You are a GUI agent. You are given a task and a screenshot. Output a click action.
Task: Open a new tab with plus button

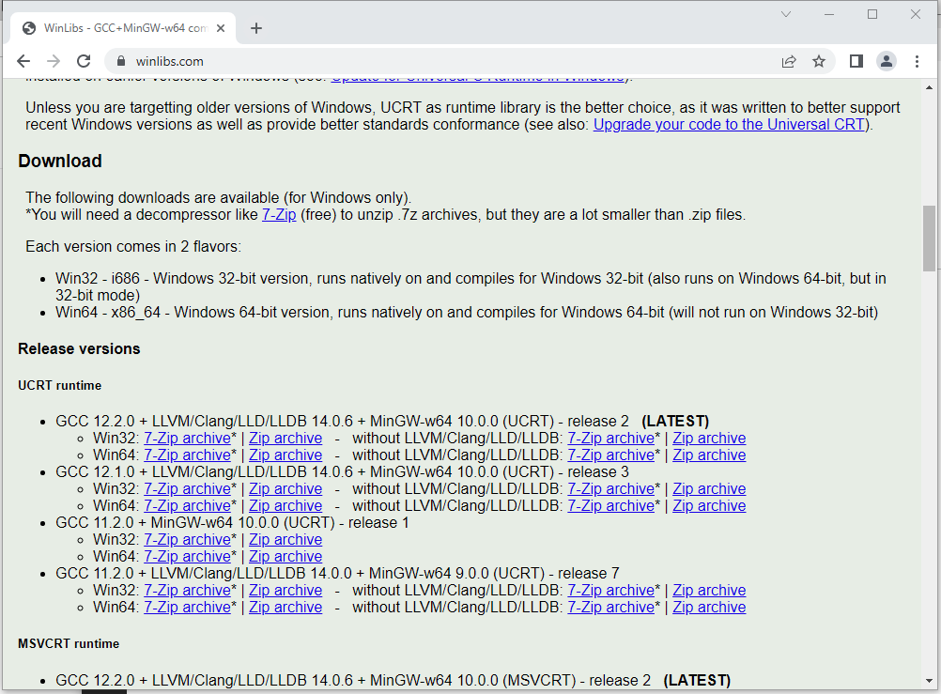pyautogui.click(x=256, y=28)
